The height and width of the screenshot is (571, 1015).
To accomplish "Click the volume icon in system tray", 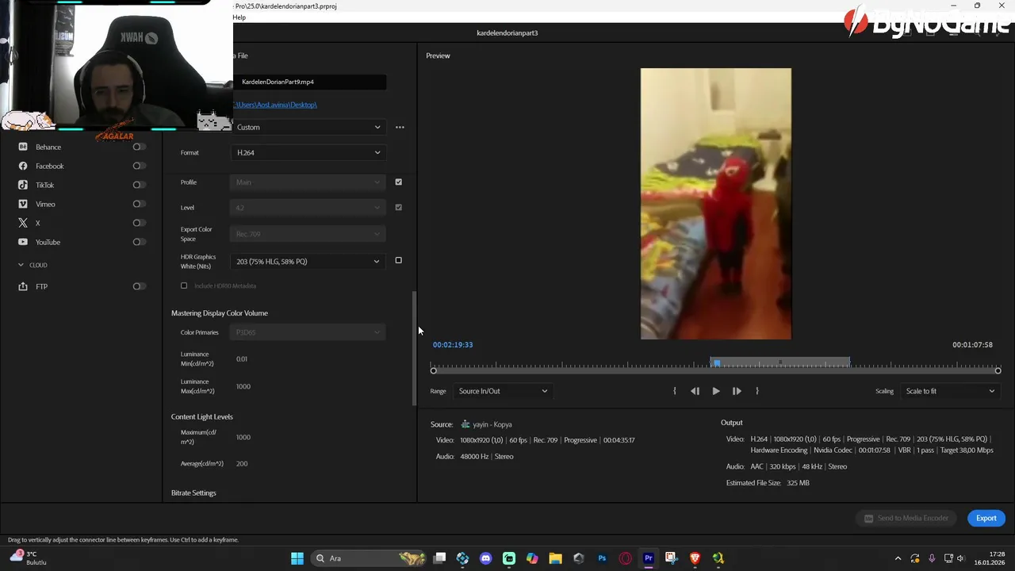I will (x=960, y=558).
